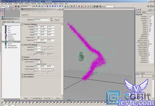Click the Close button at Attribute Editor bottom
Viewport: 155px width, 106px height.
(x=58, y=98)
